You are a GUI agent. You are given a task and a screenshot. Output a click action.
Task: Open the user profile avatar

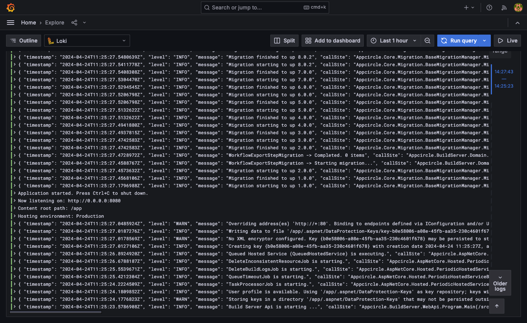coord(518,8)
